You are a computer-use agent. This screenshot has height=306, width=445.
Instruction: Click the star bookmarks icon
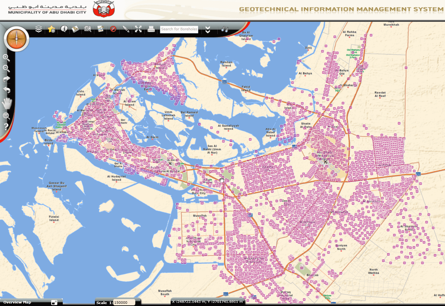point(51,29)
